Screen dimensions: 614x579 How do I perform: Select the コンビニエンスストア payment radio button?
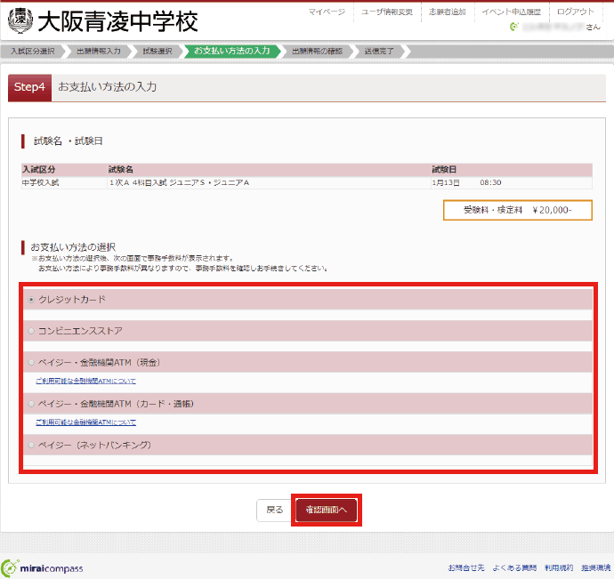click(31, 331)
